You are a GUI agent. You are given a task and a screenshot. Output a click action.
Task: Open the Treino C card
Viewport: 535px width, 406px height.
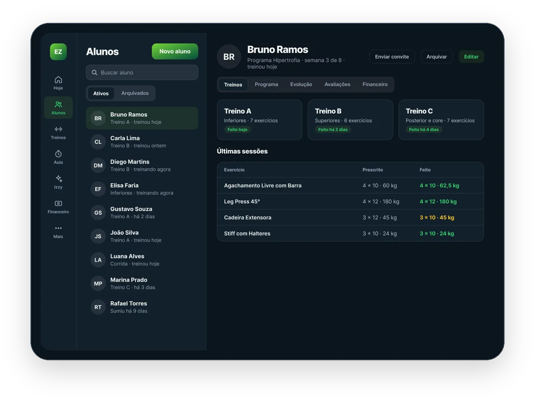click(x=441, y=120)
